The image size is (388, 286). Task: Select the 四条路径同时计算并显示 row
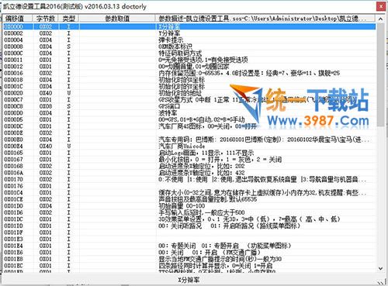tap(189, 266)
